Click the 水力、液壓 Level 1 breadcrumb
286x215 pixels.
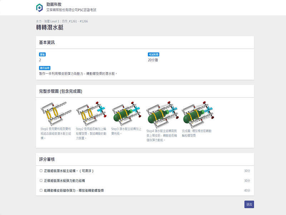(62, 21)
